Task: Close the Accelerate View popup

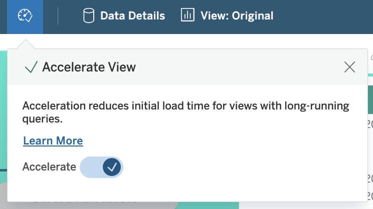Action: coord(349,67)
